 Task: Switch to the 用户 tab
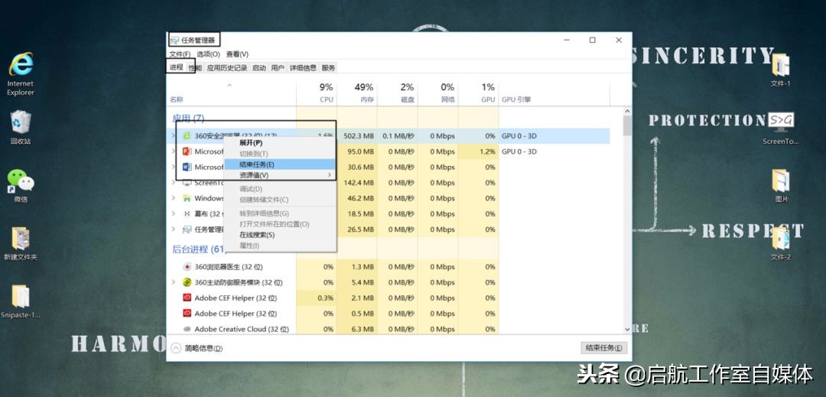pos(278,67)
